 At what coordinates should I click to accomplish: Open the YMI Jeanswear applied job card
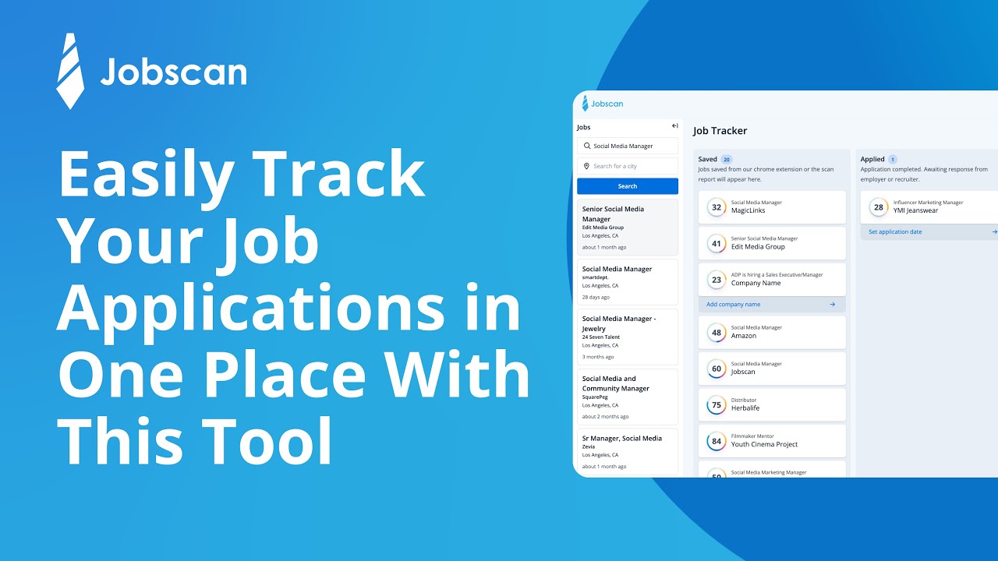(x=929, y=207)
